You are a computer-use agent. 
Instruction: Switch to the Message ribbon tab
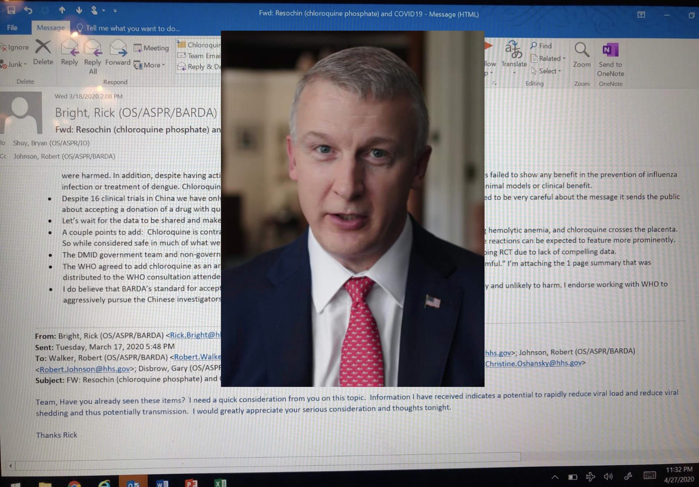(x=51, y=28)
